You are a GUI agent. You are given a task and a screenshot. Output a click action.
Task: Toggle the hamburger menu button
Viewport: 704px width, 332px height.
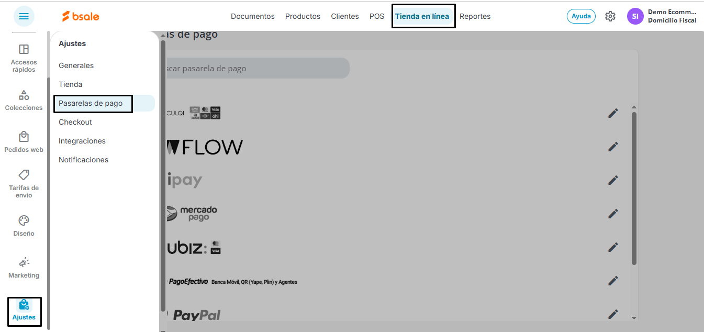(x=24, y=16)
